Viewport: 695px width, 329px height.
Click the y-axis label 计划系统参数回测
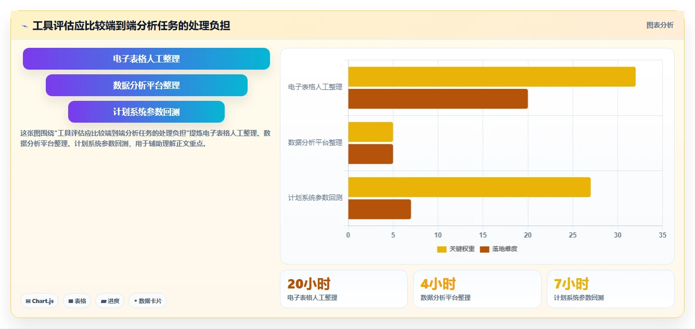(x=315, y=198)
